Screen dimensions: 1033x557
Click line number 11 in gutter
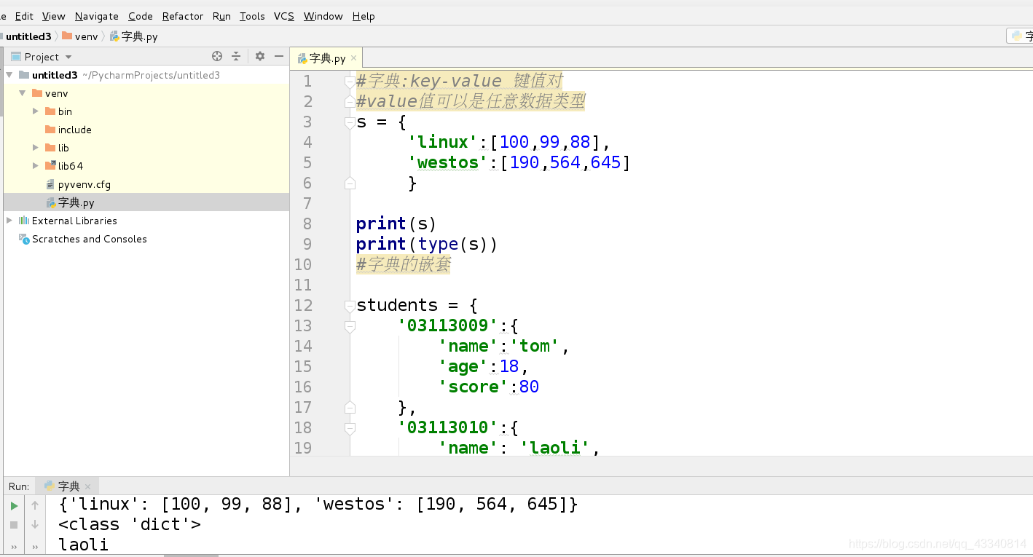(303, 285)
